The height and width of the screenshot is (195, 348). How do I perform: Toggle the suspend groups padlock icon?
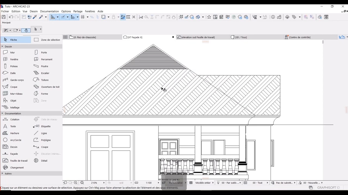(114, 17)
